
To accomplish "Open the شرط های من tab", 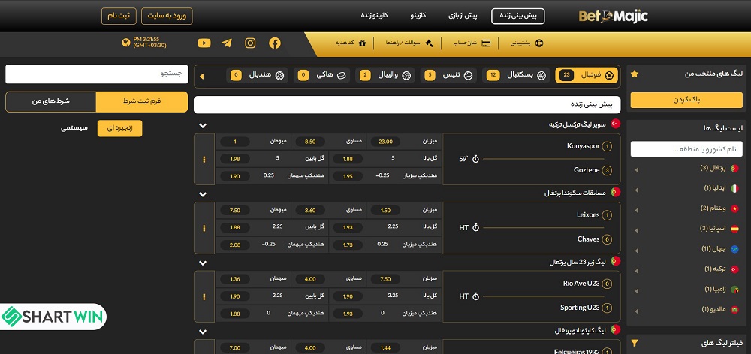I will coord(51,101).
